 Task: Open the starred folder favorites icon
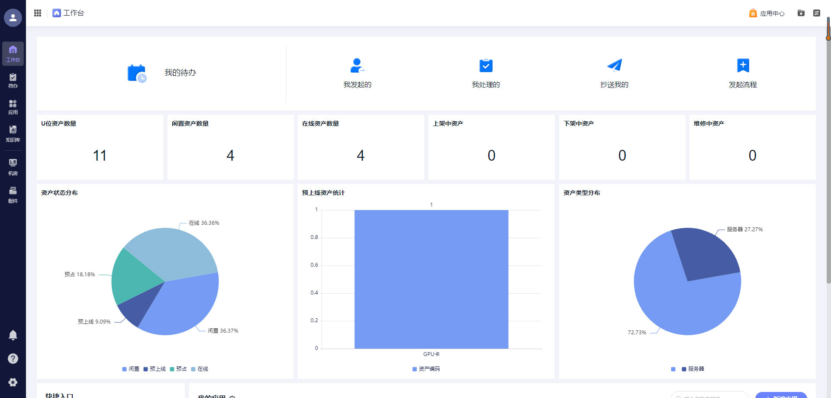801,13
